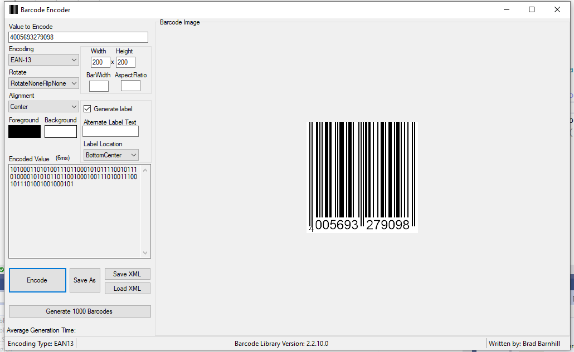Click the Written by: Brad Barnhill text

pyautogui.click(x=524, y=344)
